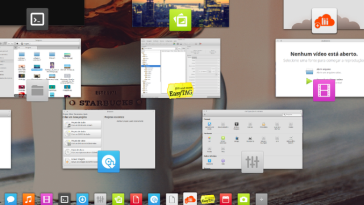
Task: Open the white text document dock icon
Action: (172, 199)
